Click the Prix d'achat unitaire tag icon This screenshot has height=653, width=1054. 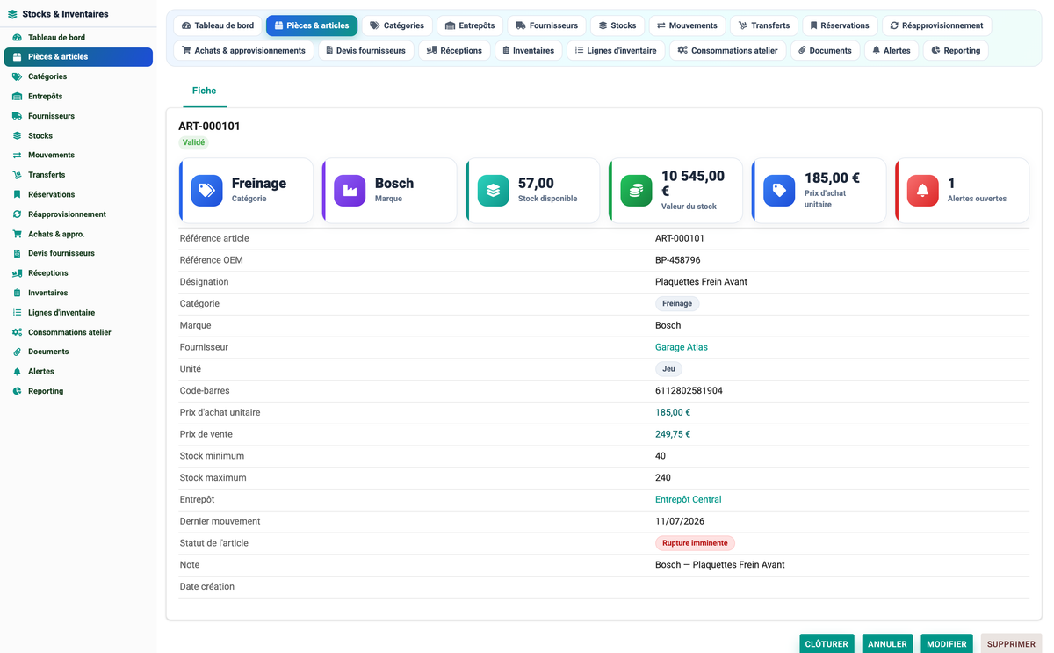pos(779,191)
